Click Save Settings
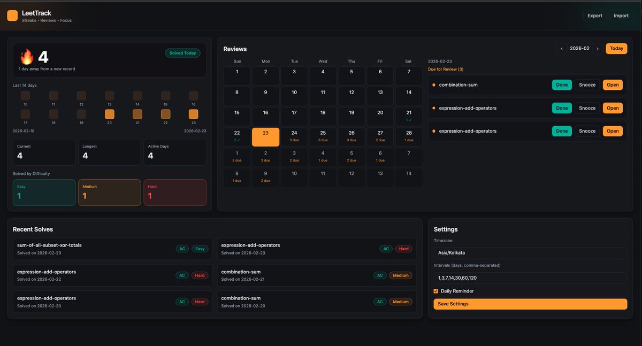 [x=530, y=304]
